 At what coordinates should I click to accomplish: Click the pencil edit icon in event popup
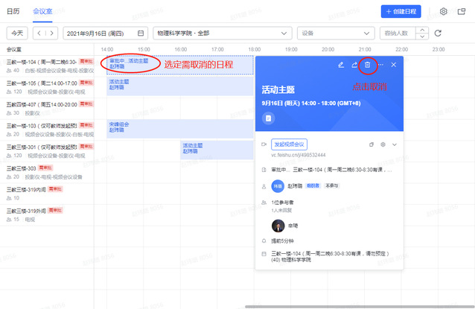[341, 66]
